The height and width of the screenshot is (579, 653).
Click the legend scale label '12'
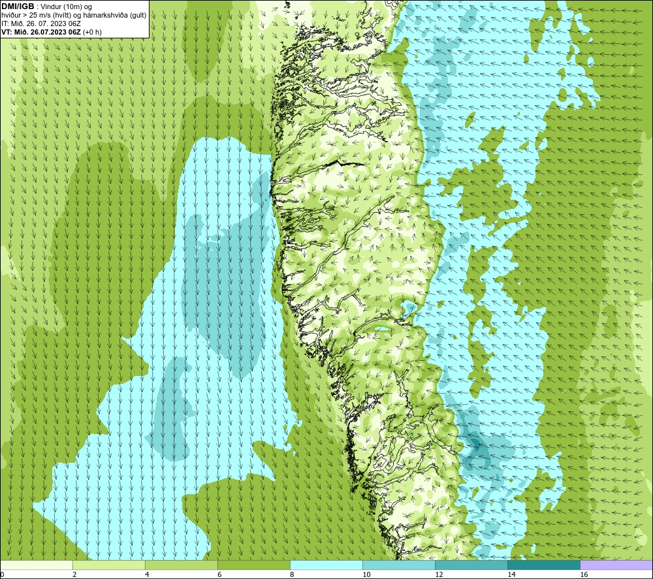click(439, 574)
